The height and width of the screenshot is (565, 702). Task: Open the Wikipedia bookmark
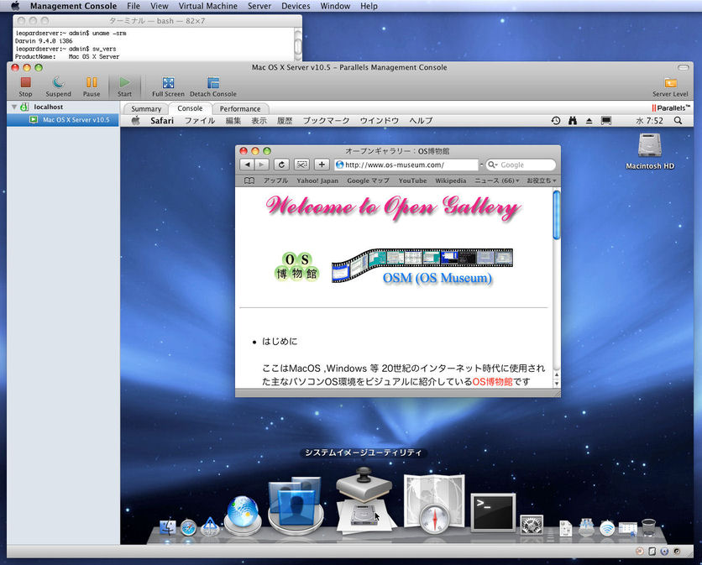tap(450, 180)
